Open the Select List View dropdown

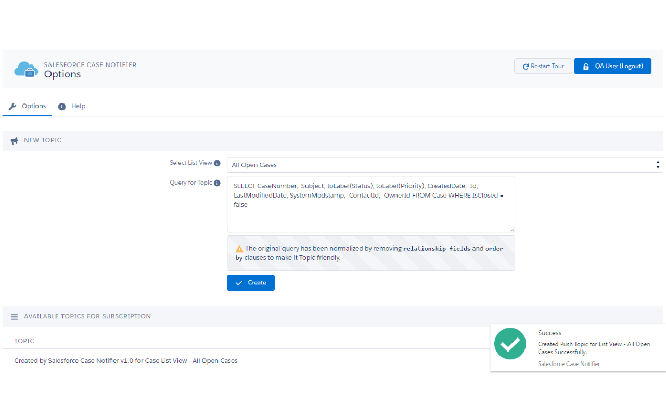445,165
